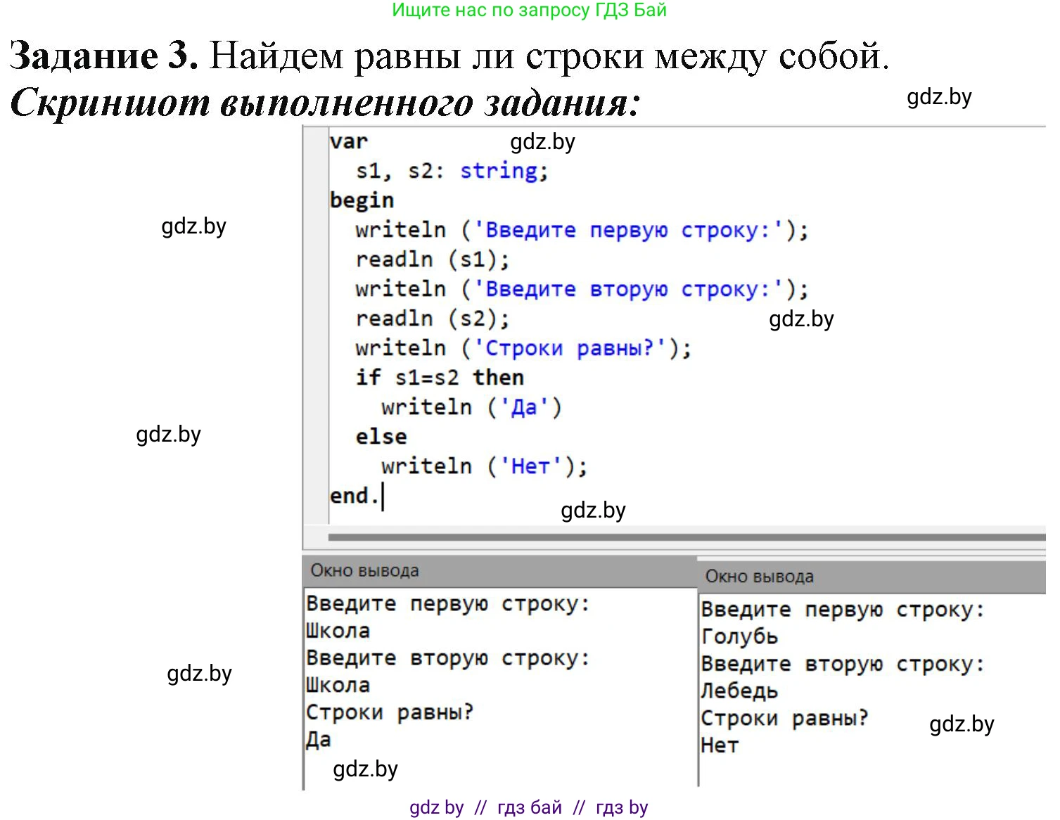Viewport: 1060px width, 820px height.
Task: Click the 'string' type declaration
Action: [499, 170]
